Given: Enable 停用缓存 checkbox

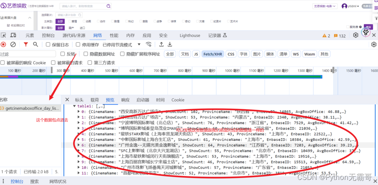Looking at the screenshot, I should [78, 44].
